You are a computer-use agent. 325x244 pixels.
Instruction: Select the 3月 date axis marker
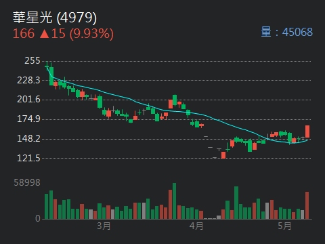coord(104,226)
